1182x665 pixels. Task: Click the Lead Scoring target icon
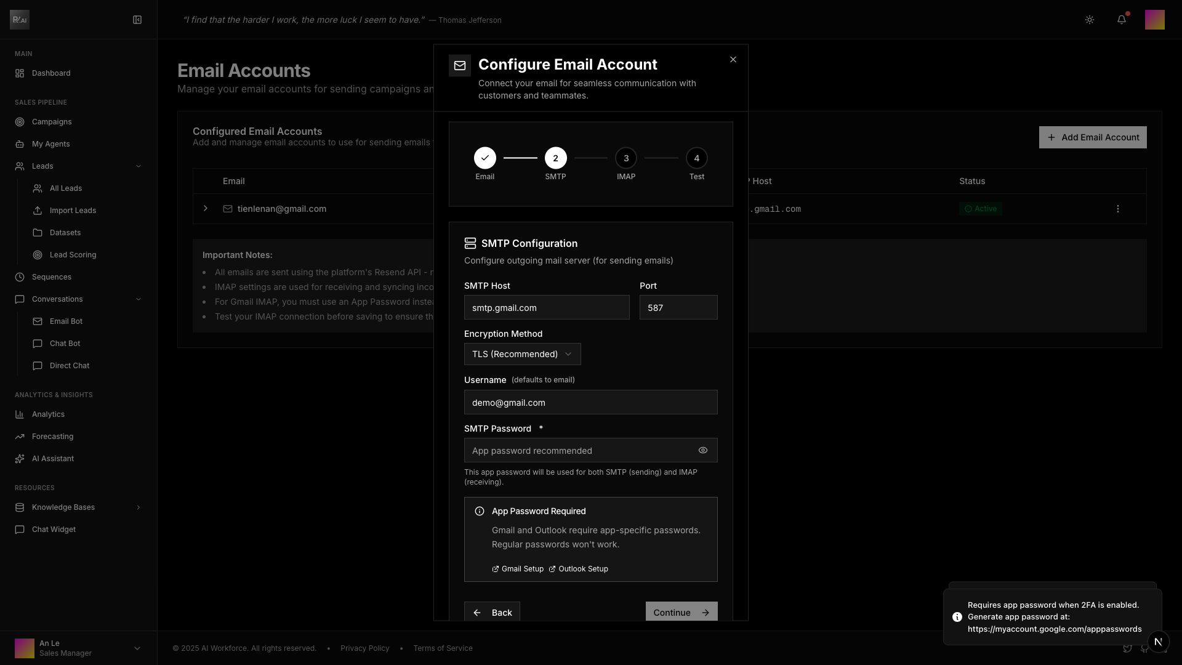38,255
